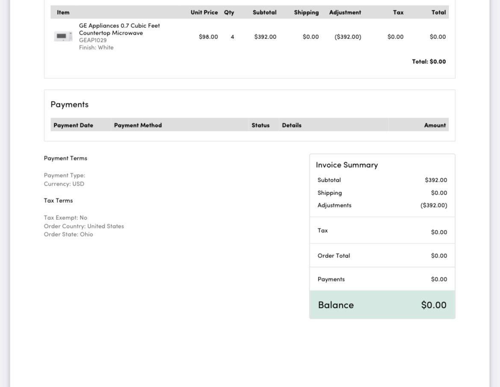500x387 pixels.
Task: Click the Adjustments label in Invoice Summary
Action: 334,205
